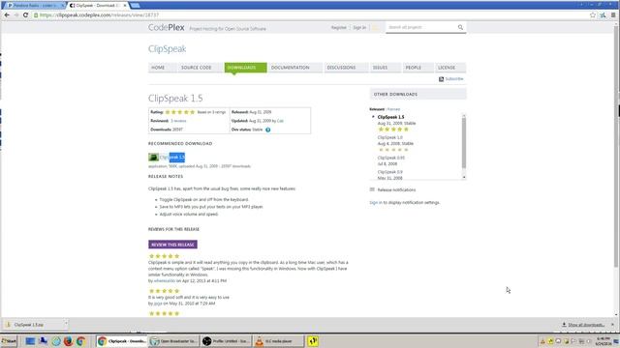Open the DOWNLOADS tab
This screenshot has height=348, width=620.
[245, 68]
